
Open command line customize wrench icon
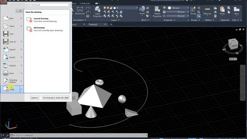[x=7, y=135]
